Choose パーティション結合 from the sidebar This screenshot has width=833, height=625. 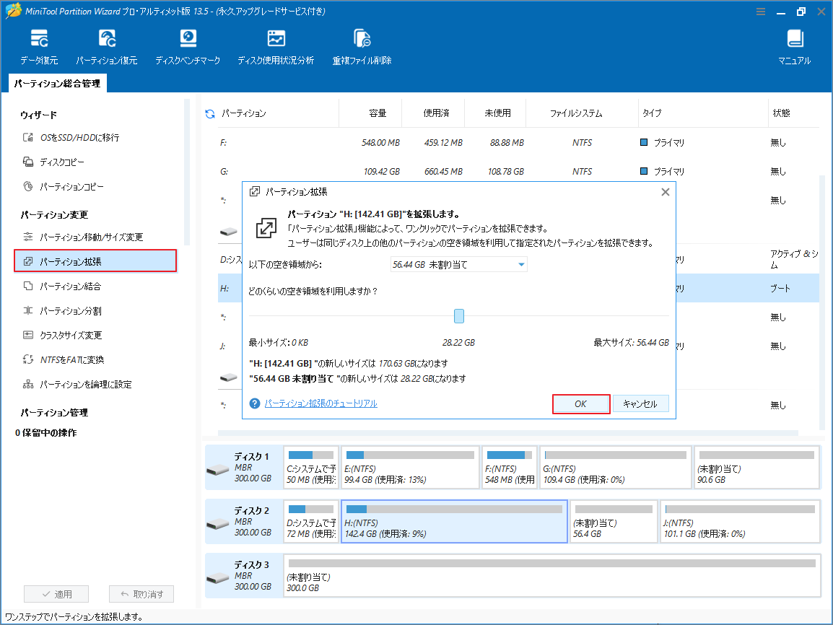[x=69, y=286]
